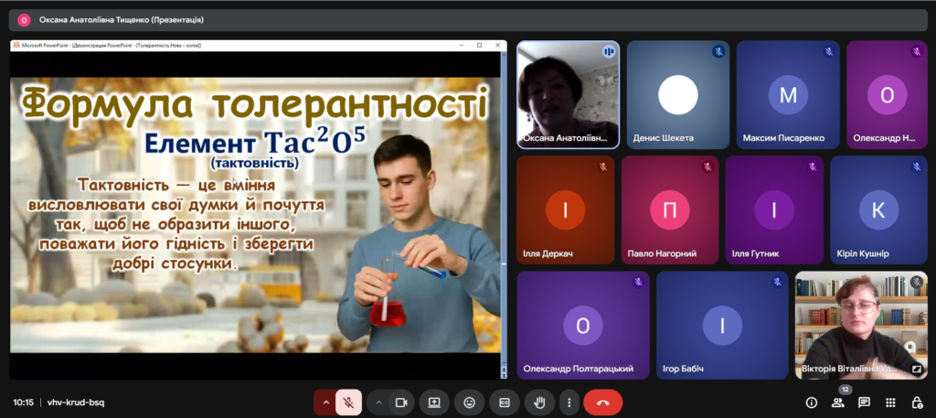Expand audio settings arrow beside microphone
Screen dimensions: 936x418
click(x=325, y=402)
